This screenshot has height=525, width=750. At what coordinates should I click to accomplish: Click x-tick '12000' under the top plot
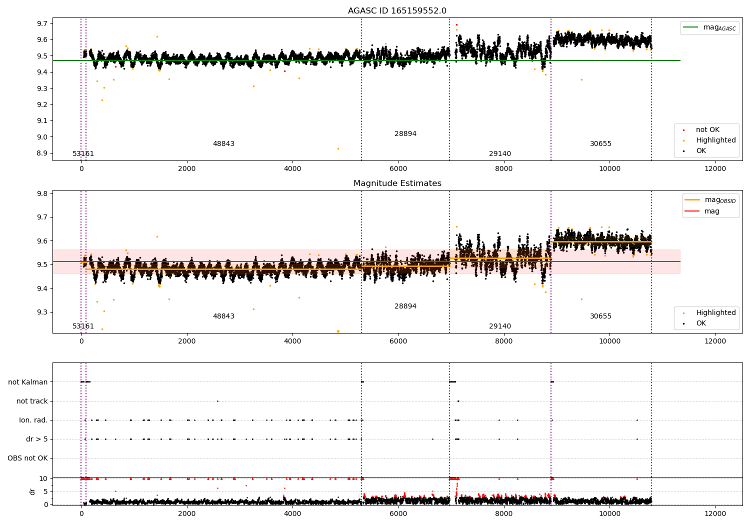(715, 168)
